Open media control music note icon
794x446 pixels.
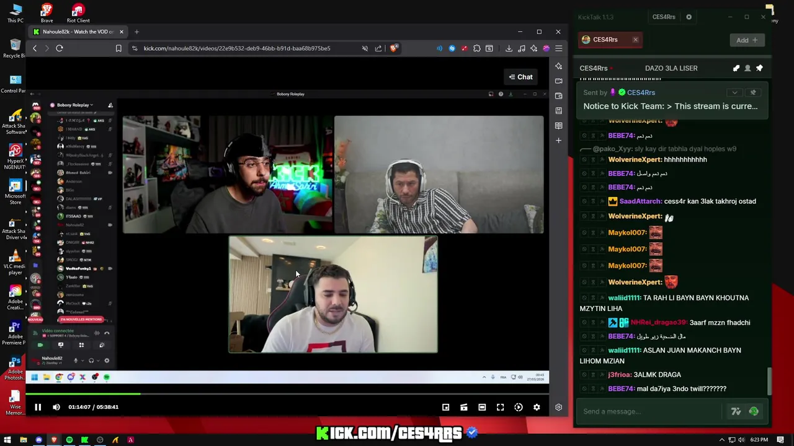(521, 48)
